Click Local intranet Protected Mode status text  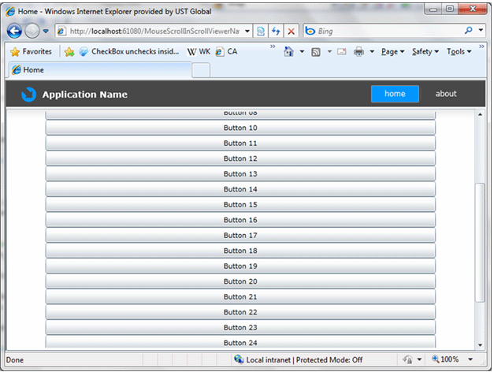pos(304,359)
